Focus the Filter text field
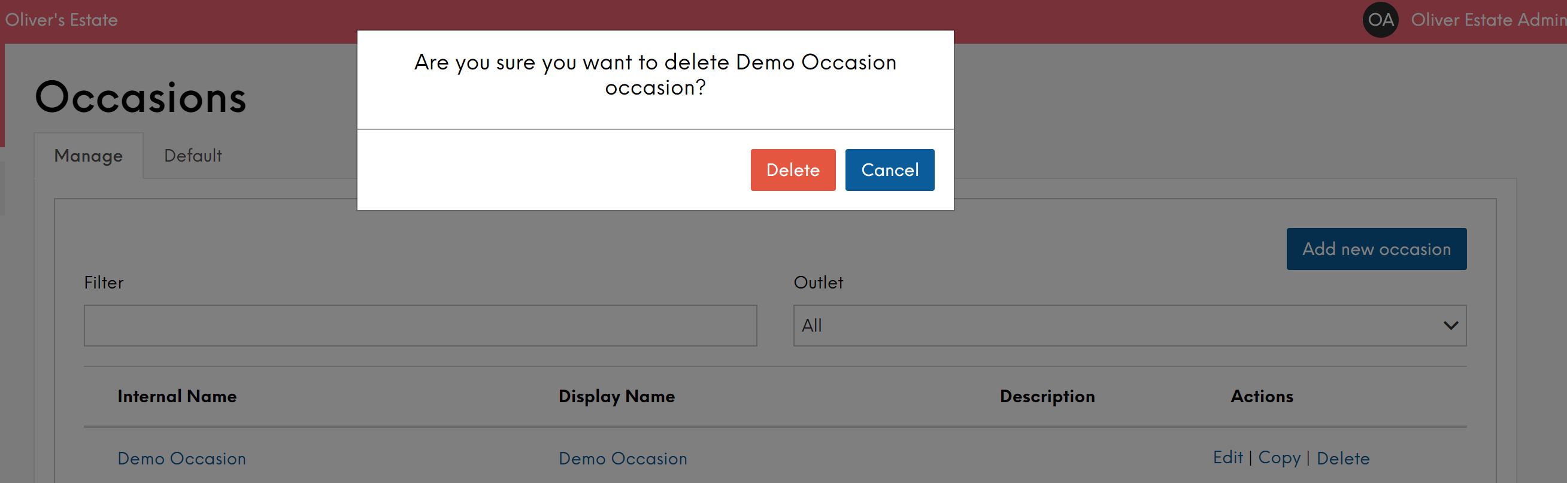This screenshot has height=483, width=1567. [x=420, y=326]
